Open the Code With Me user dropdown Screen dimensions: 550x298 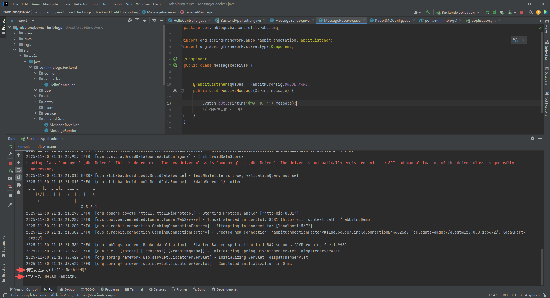[417, 12]
